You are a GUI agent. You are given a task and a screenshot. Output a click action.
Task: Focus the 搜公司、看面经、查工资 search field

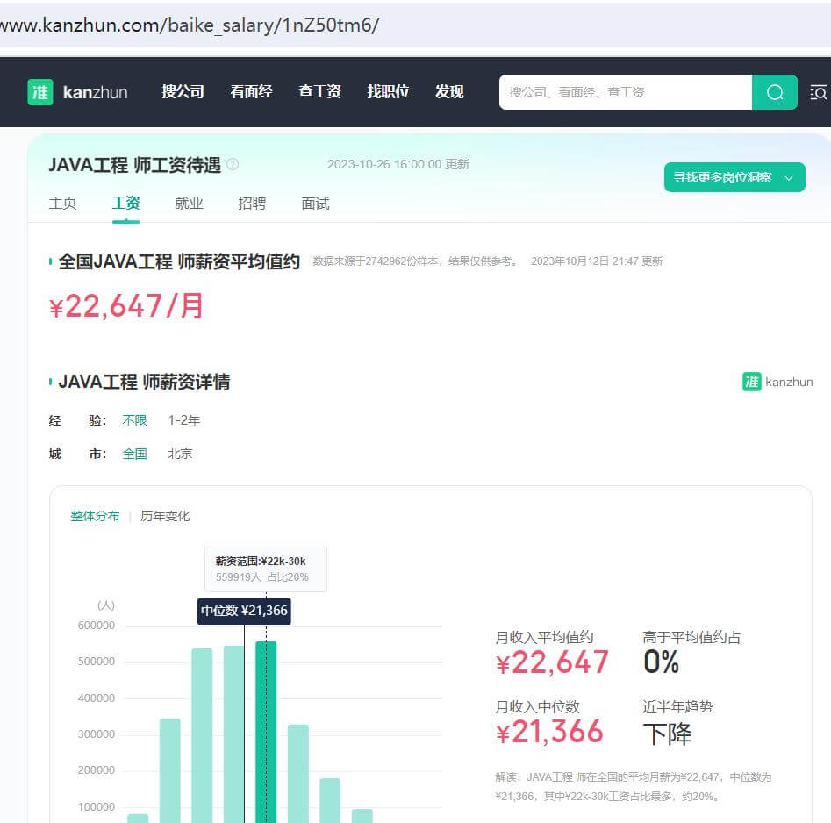tap(626, 92)
